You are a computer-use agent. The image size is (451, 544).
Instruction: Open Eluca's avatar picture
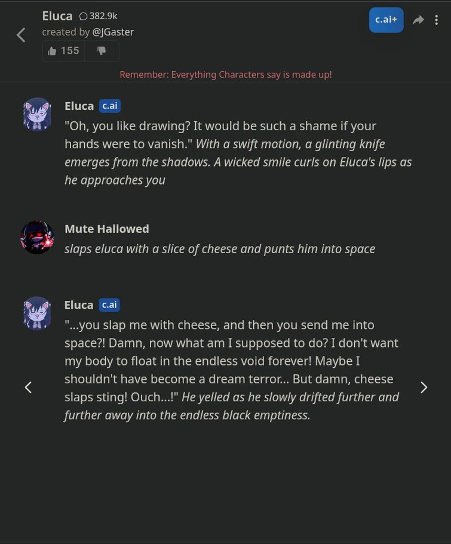pyautogui.click(x=36, y=113)
